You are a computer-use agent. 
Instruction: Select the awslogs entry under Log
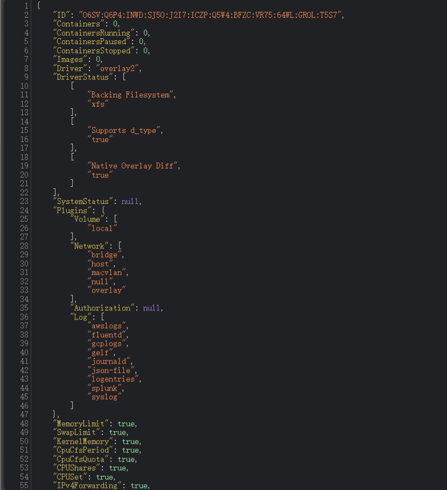point(107,326)
